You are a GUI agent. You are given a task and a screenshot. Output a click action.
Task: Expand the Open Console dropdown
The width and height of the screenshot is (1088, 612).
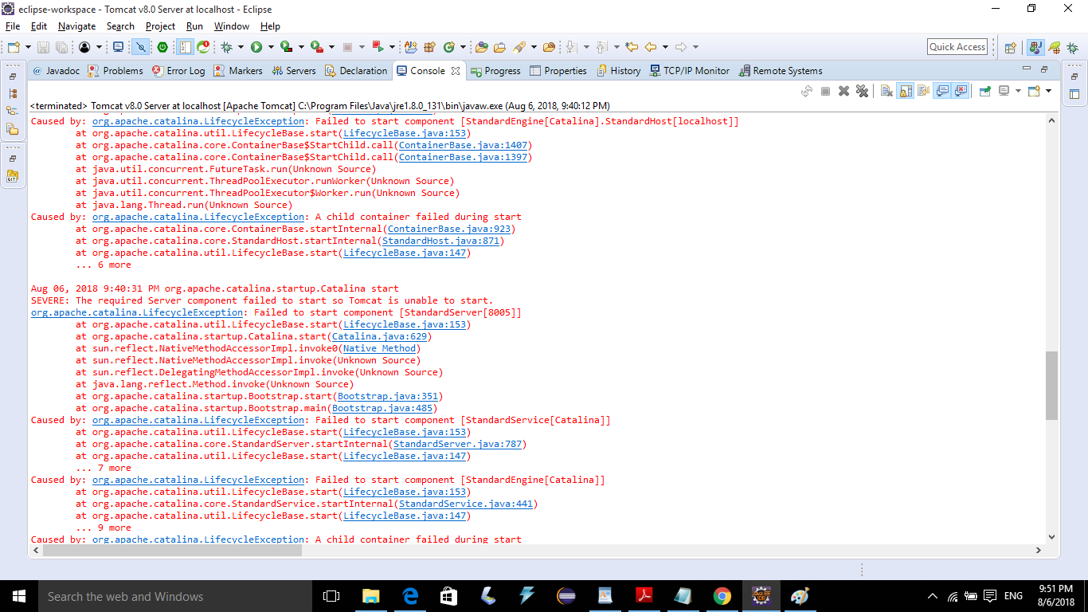click(1048, 90)
